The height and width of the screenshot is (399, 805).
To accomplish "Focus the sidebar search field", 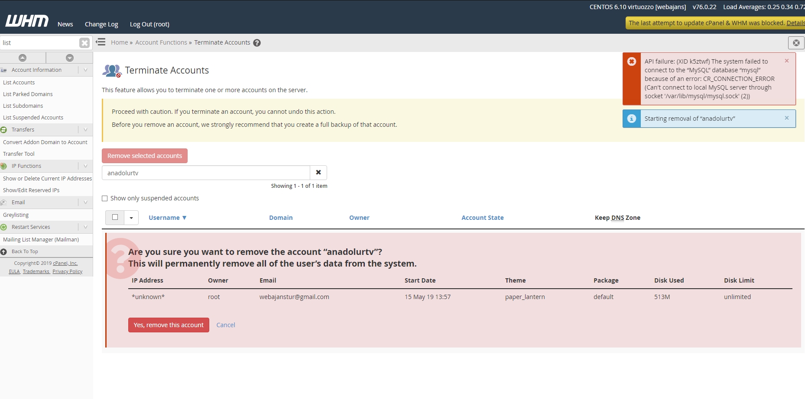I will pyautogui.click(x=40, y=43).
